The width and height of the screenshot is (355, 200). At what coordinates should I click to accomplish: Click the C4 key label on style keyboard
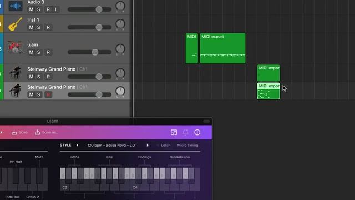click(135, 187)
